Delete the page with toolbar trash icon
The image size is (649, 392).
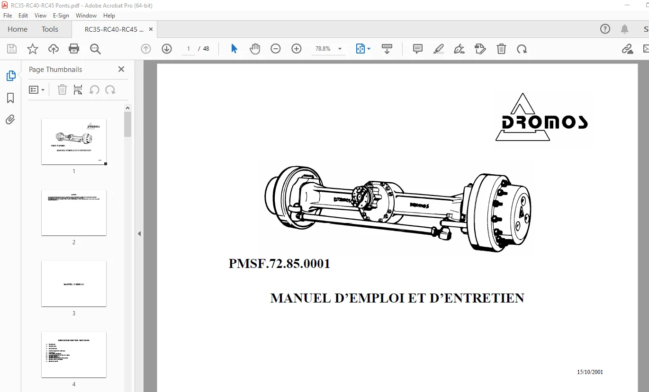tap(501, 49)
